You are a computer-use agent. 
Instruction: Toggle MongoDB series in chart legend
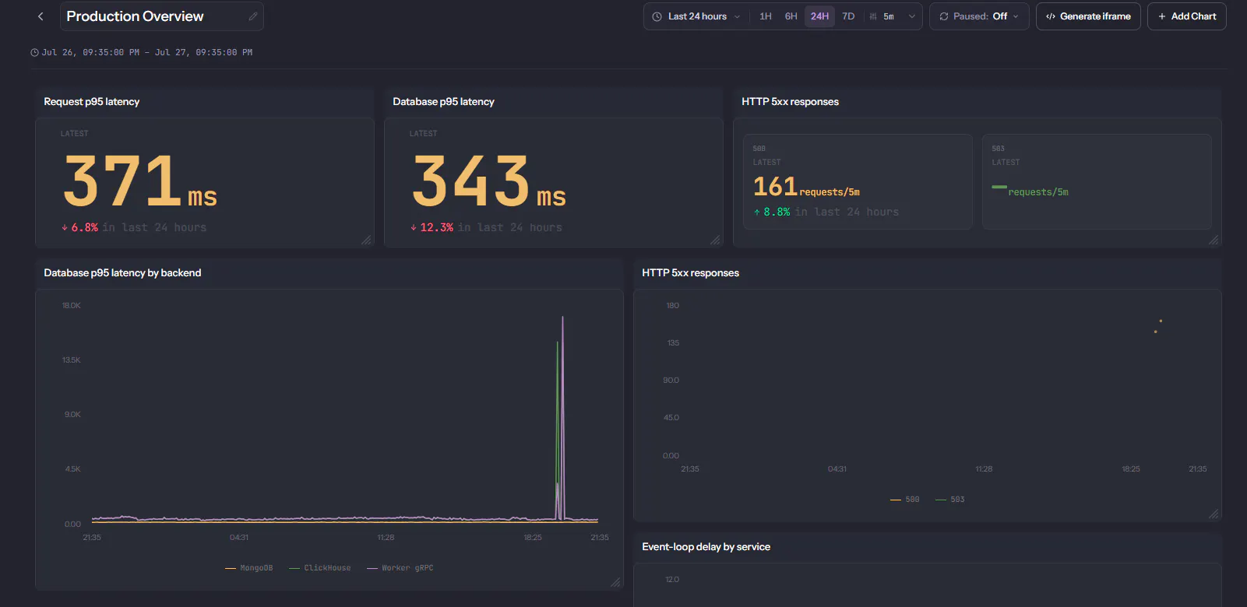point(249,568)
